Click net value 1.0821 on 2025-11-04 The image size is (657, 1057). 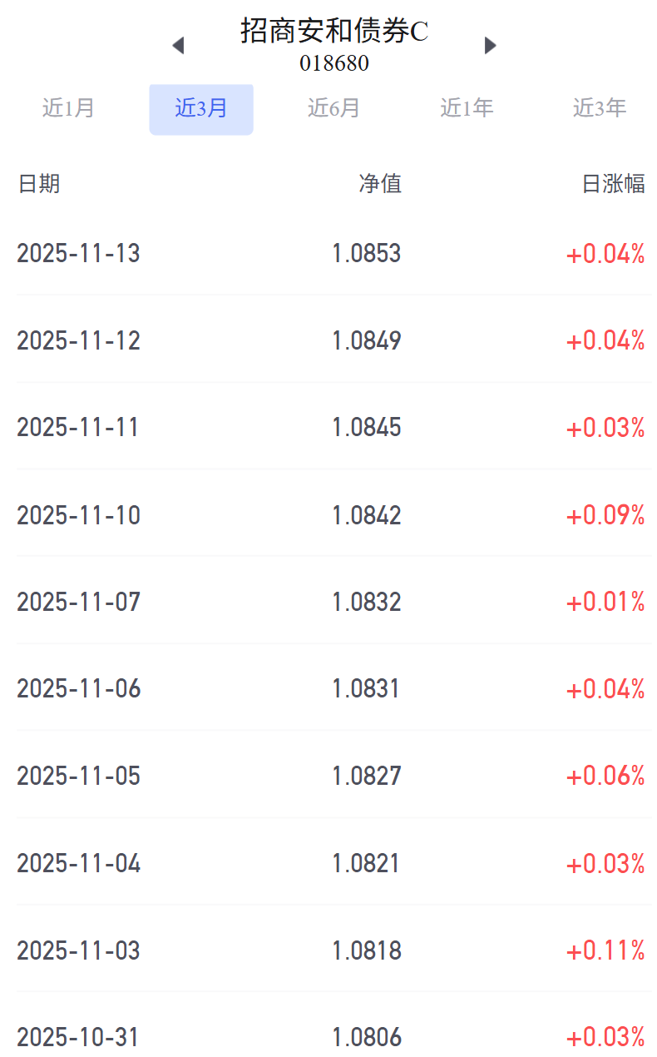point(367,863)
